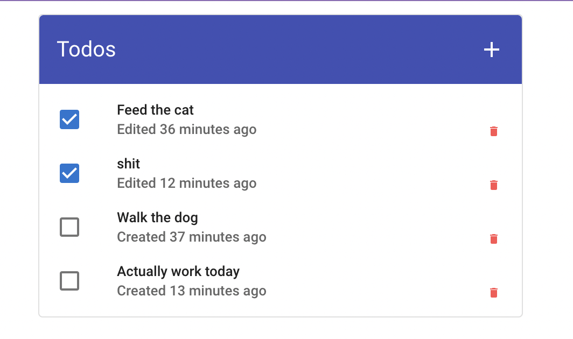This screenshot has width=573, height=339.
Task: Delete the Actually work today todo
Action: 494,293
